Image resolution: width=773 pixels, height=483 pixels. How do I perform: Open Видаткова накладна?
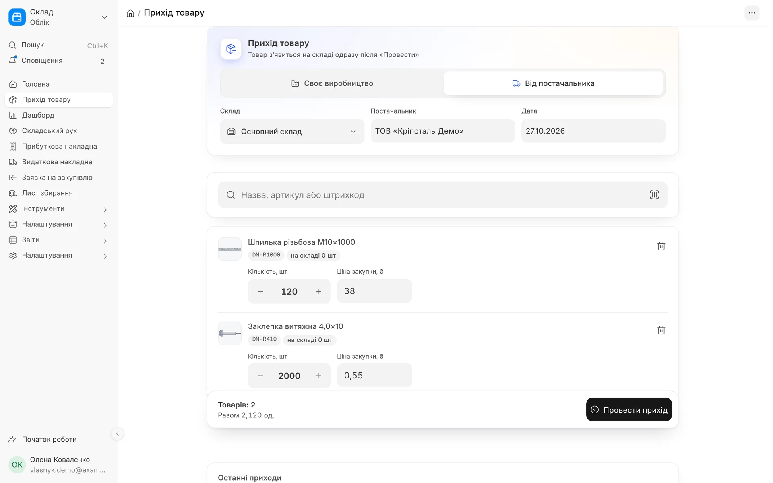click(59, 162)
